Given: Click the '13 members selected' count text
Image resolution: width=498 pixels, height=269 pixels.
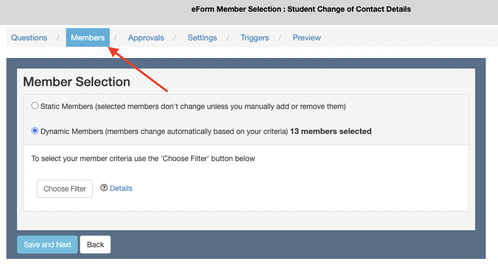Looking at the screenshot, I should [x=331, y=131].
